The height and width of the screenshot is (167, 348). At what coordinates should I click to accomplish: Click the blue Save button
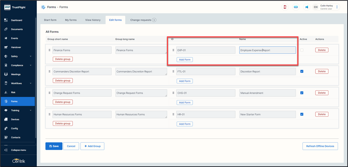point(54,146)
